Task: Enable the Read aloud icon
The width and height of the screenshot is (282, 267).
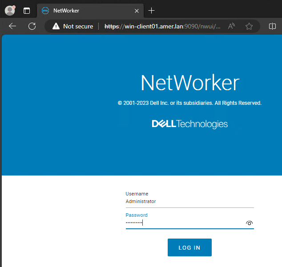Action: click(231, 26)
